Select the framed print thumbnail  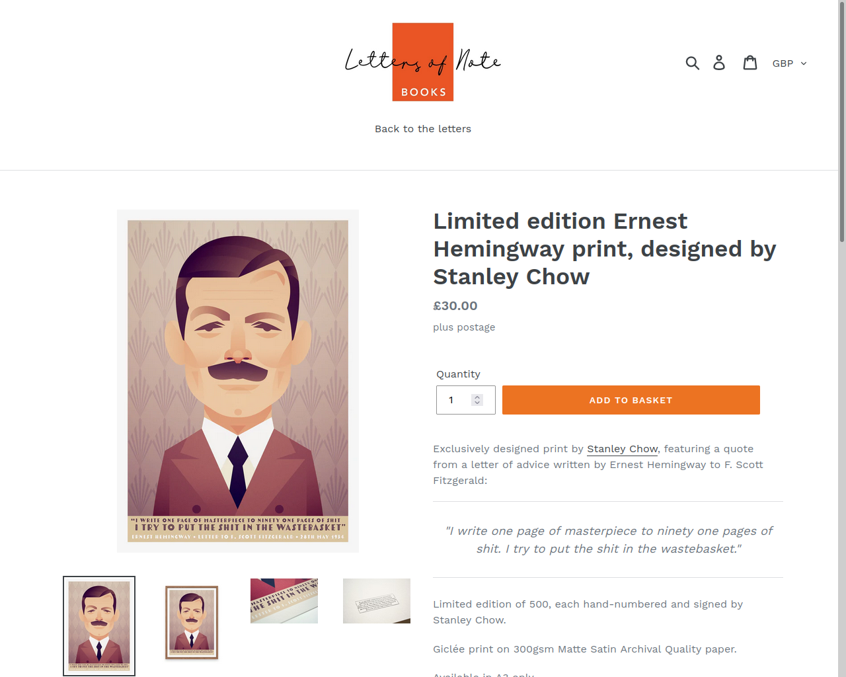click(x=192, y=623)
